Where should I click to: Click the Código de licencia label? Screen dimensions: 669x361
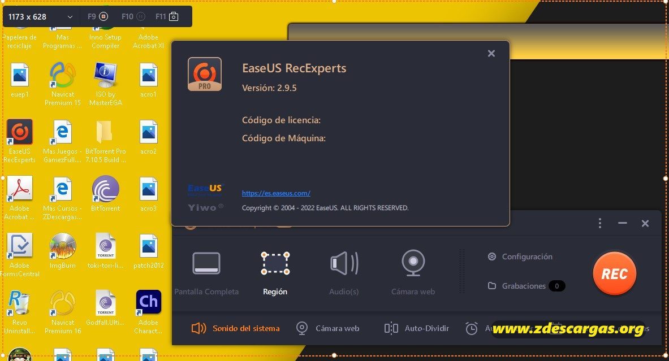pos(281,120)
